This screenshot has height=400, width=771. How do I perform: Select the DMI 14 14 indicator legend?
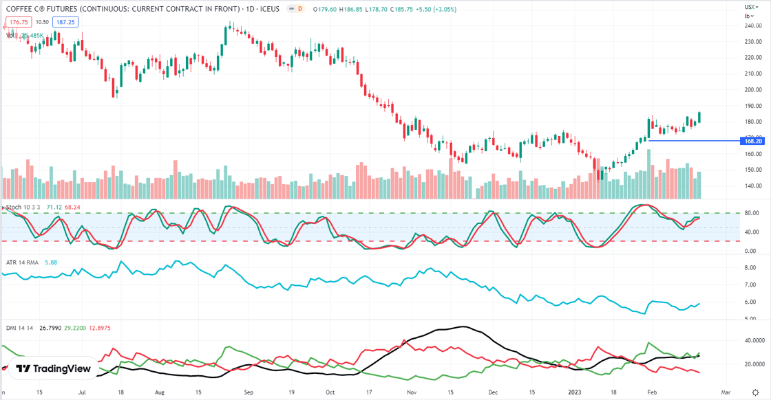[20, 328]
